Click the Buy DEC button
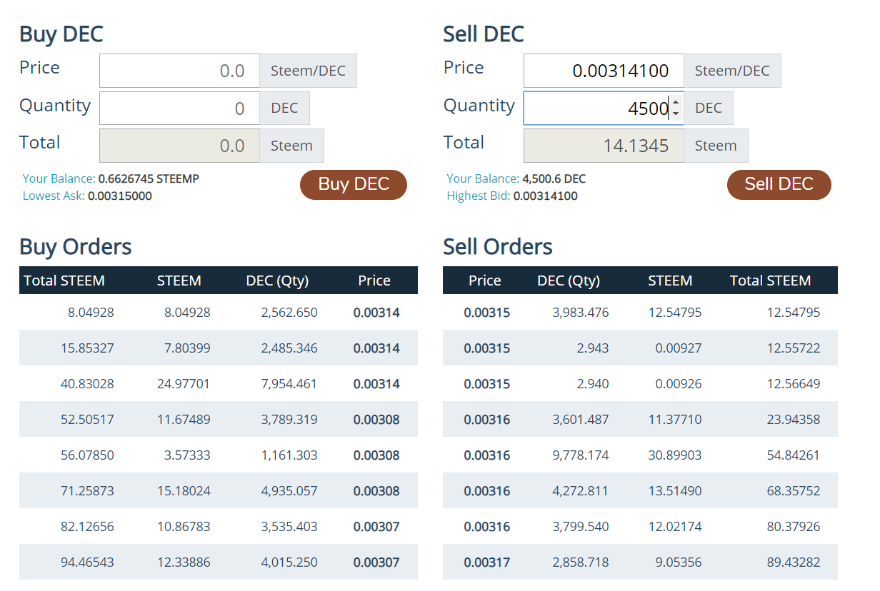This screenshot has width=880, height=591. [353, 184]
